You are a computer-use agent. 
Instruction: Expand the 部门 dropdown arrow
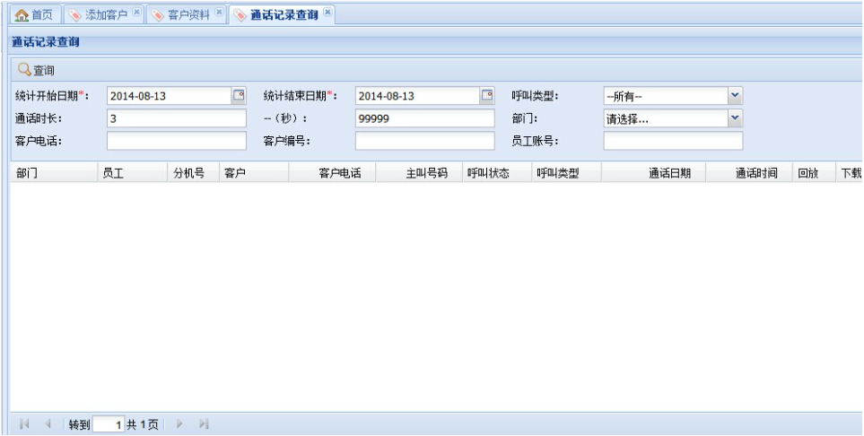(x=735, y=118)
